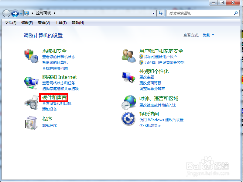Open the 网络和 Internet category link
243x182 pixels.
pos(60,77)
